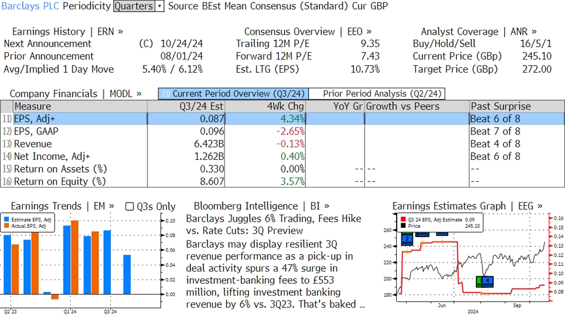Viewport: 565px width, 316px height.
Task: Click the 1.262B net income estimate
Action: point(209,157)
